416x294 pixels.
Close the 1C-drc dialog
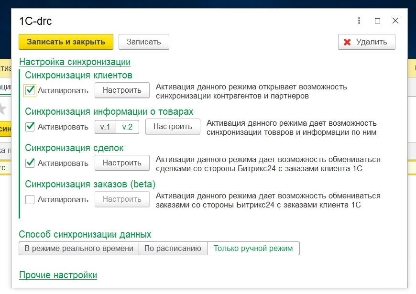[395, 21]
